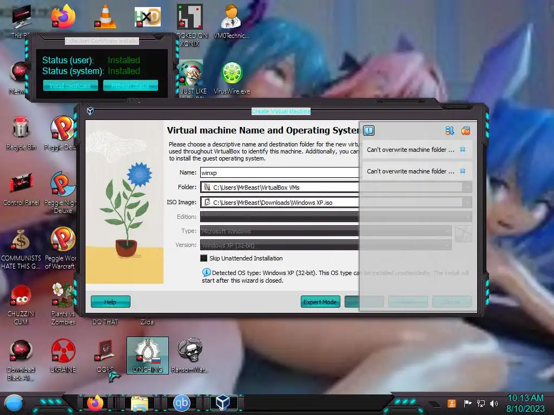Dismiss the first "Can't overwrite machine folder" notification
The width and height of the screenshot is (554, 415).
click(463, 149)
